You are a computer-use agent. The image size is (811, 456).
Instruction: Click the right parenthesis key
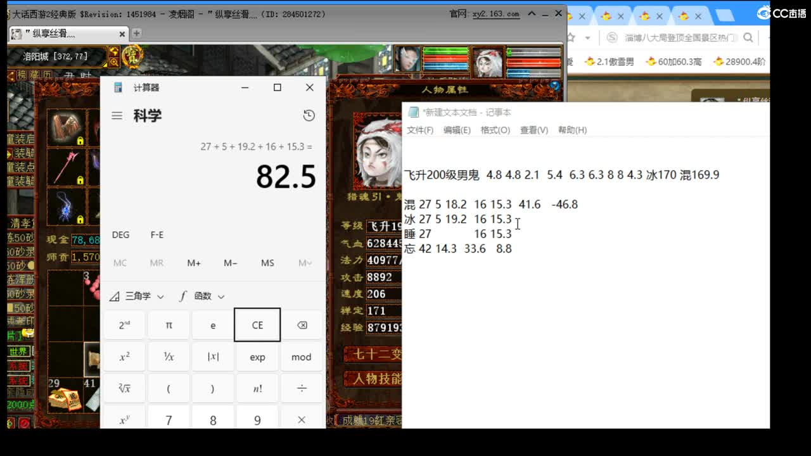213,388
